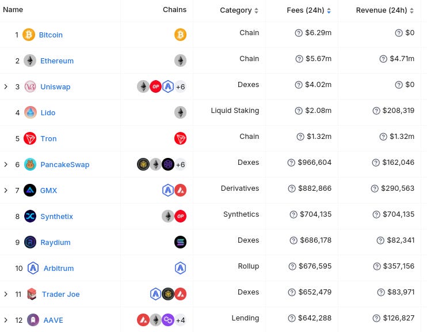The width and height of the screenshot is (427, 332).
Task: Click the Bitcoin logo icon next to name
Action: [x=29, y=35]
